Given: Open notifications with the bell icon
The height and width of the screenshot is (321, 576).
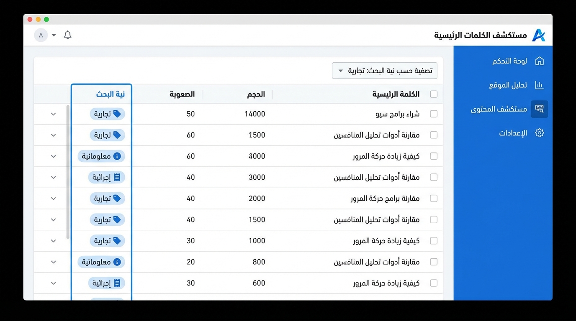Looking at the screenshot, I should [x=67, y=35].
